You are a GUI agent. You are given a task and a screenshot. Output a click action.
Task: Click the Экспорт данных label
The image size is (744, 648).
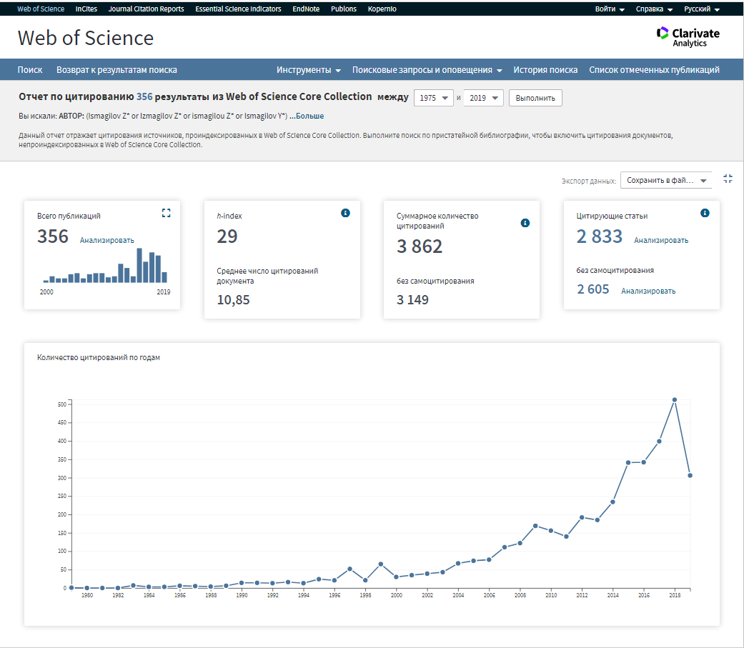[589, 181]
